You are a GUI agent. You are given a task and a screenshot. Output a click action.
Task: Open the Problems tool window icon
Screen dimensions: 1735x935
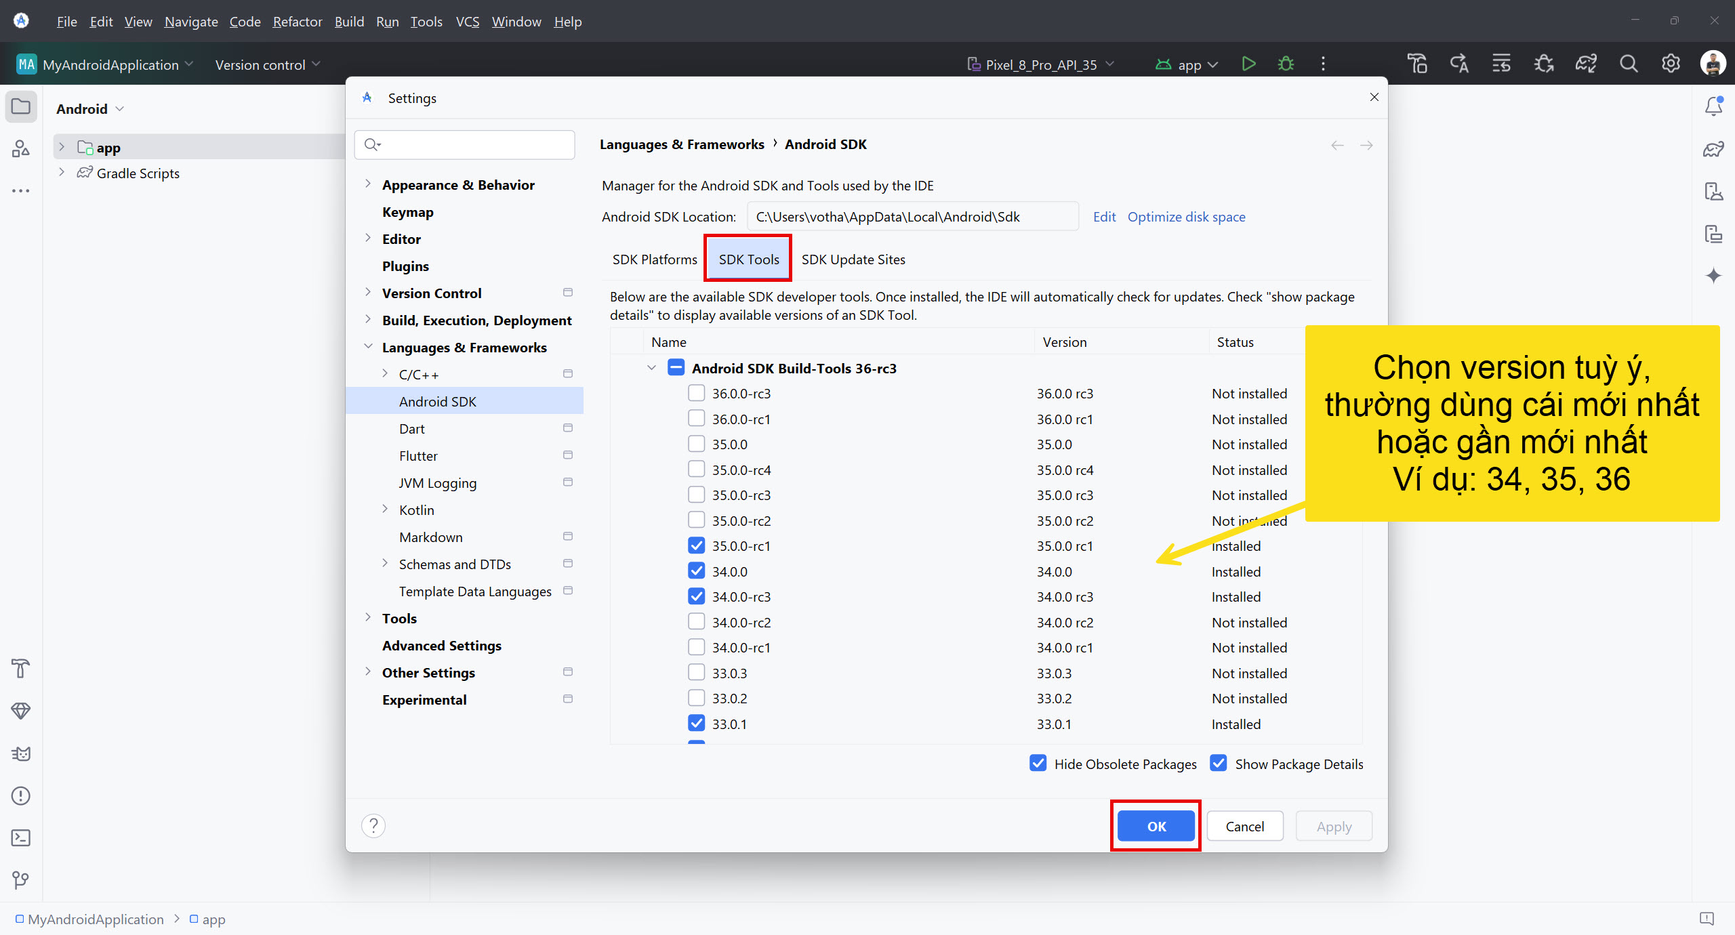[x=21, y=795]
